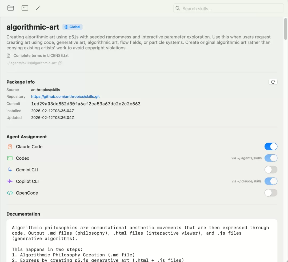
Task: Click the vertical scrollbar thumb
Action: 285,29
